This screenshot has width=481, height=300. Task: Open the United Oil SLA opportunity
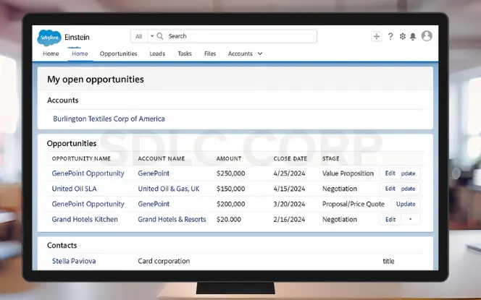tap(74, 189)
